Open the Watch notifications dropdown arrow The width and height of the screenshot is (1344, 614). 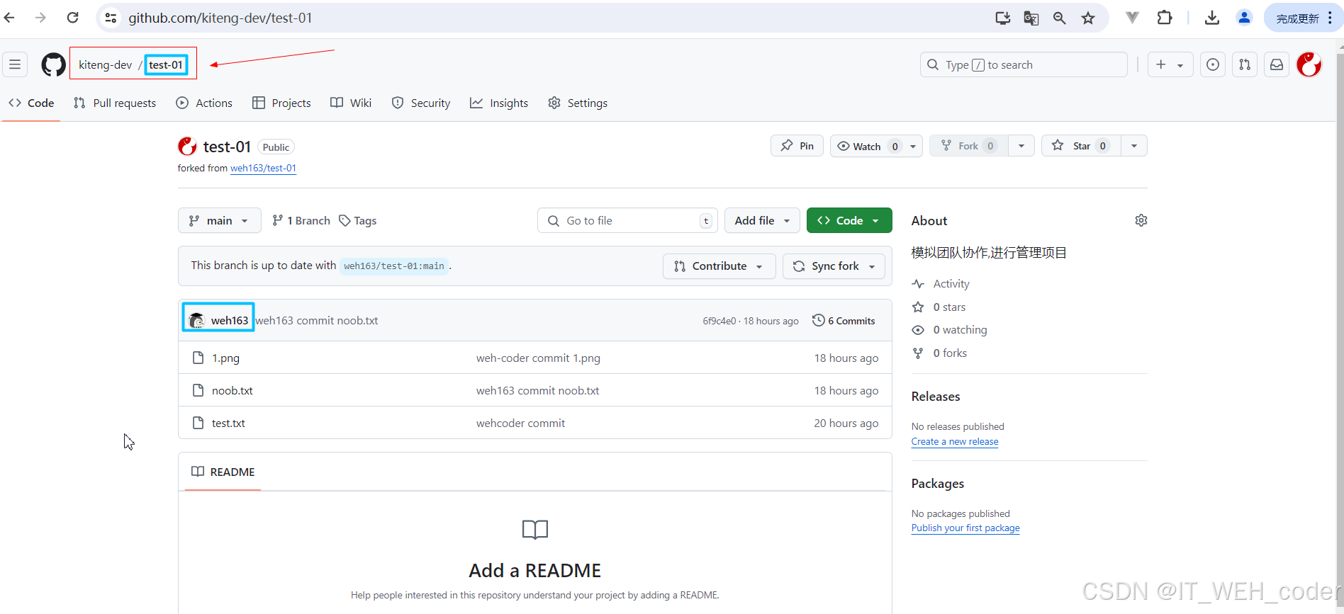[x=913, y=146]
